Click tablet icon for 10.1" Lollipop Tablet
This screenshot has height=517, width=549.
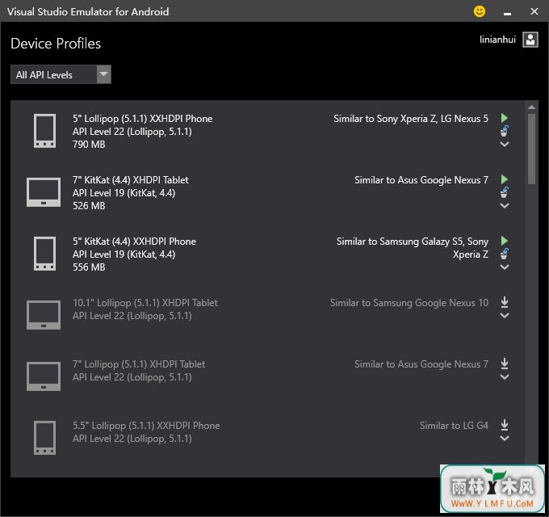click(x=44, y=315)
